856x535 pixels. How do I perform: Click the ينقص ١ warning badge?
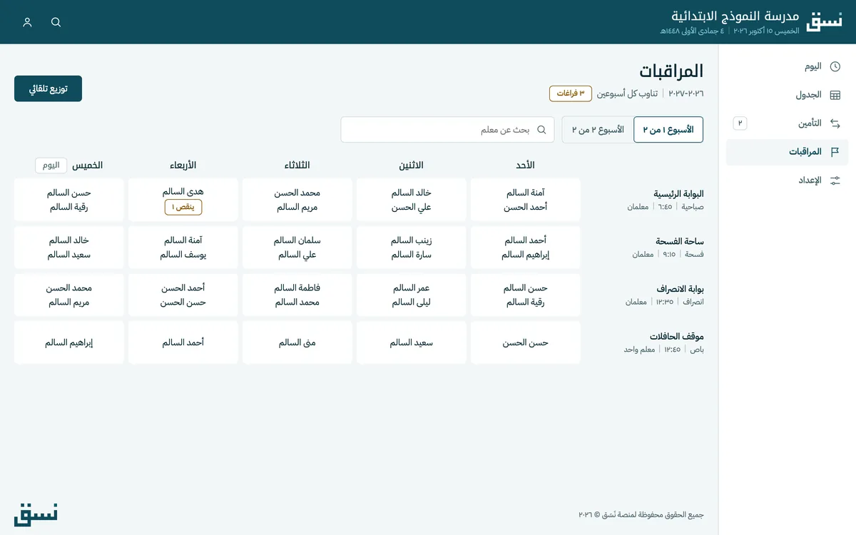(x=183, y=207)
